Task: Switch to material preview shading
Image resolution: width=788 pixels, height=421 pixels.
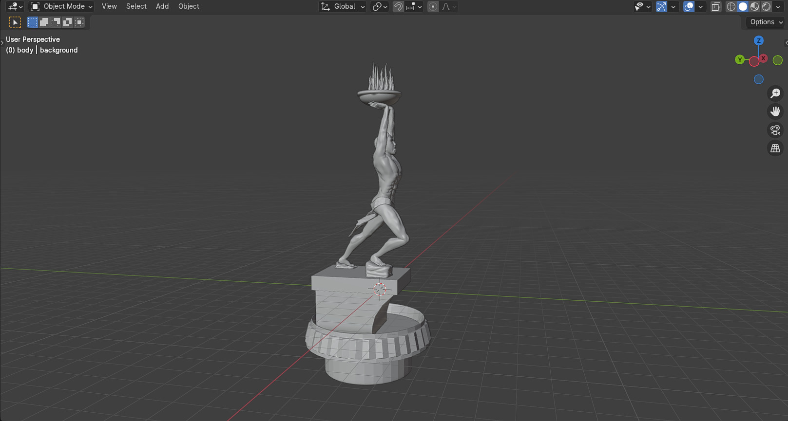Action: click(754, 6)
